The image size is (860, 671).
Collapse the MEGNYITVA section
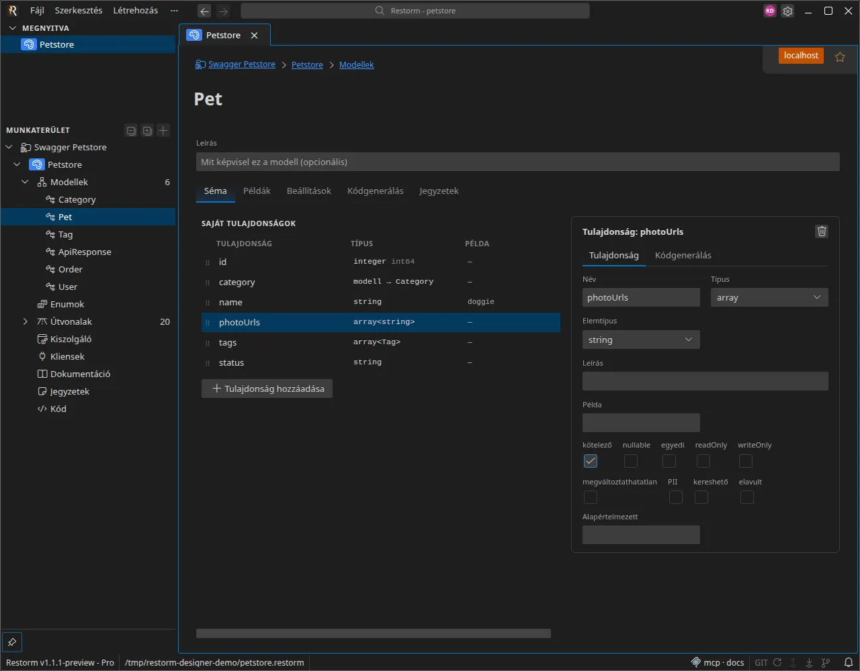pos(12,28)
